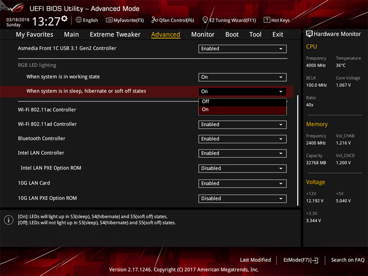Click the Hot Keys question mark icon
The image size is (368, 276).
pos(267,20)
